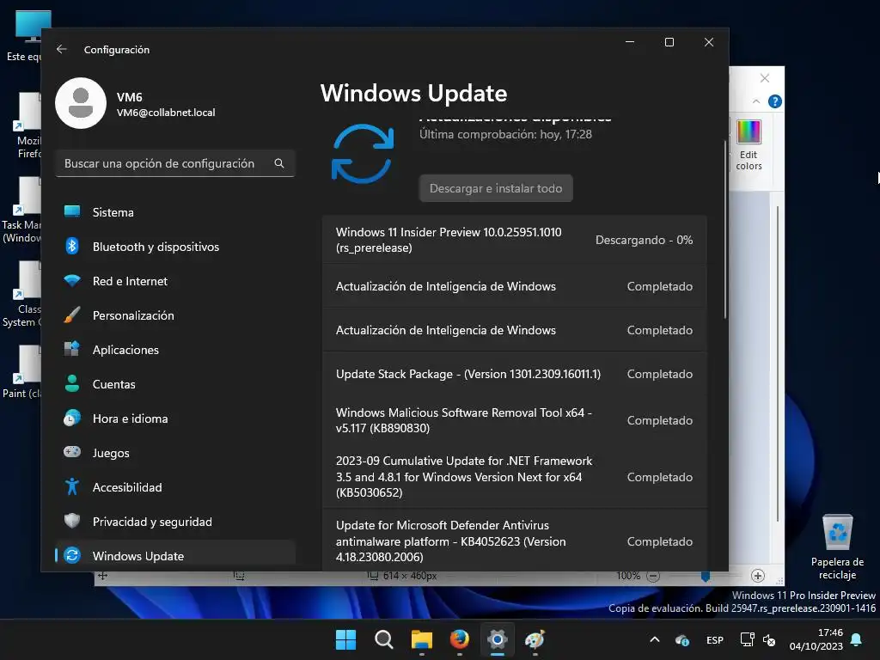Click Settings gear icon on the taskbar
This screenshot has height=660, width=880.
point(498,639)
